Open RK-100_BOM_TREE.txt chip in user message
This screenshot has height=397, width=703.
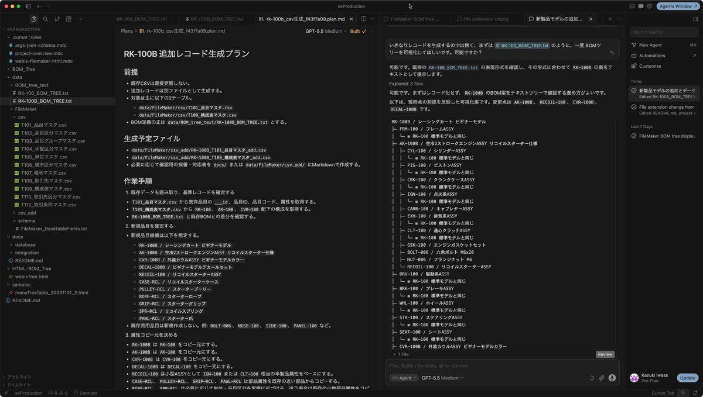(522, 45)
